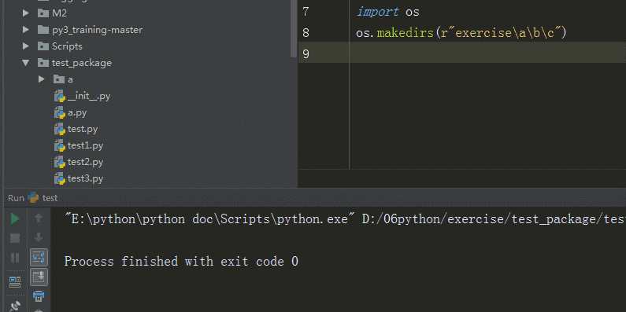
Task: Click the Pin Tab pushpin icon
Action: tap(15, 306)
